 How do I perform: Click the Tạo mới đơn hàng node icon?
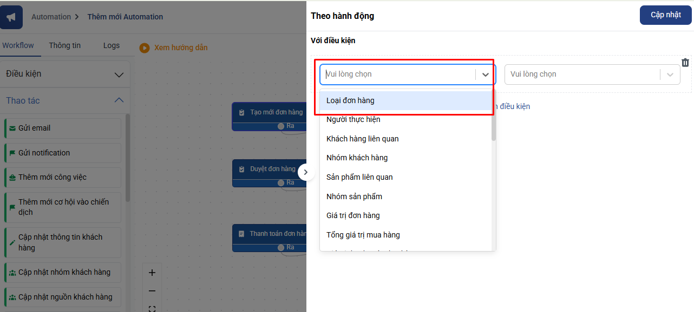point(242,113)
